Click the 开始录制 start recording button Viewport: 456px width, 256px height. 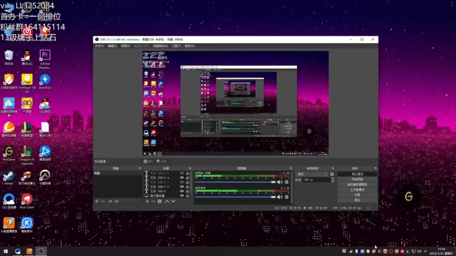[357, 179]
